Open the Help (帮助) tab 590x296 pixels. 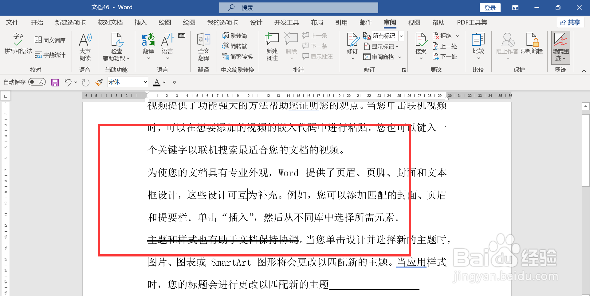[438, 22]
